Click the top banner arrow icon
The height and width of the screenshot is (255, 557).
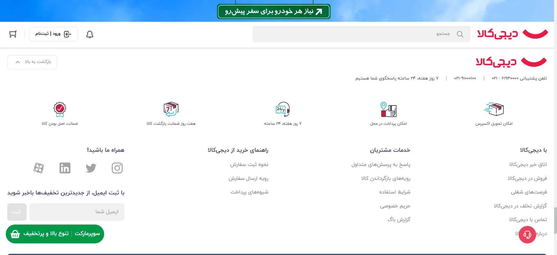(319, 12)
